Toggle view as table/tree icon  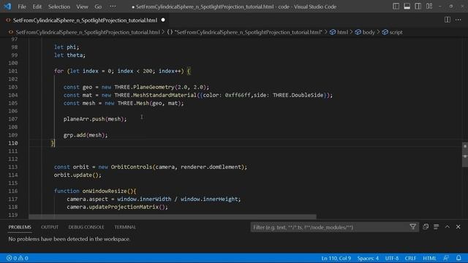[436, 227]
